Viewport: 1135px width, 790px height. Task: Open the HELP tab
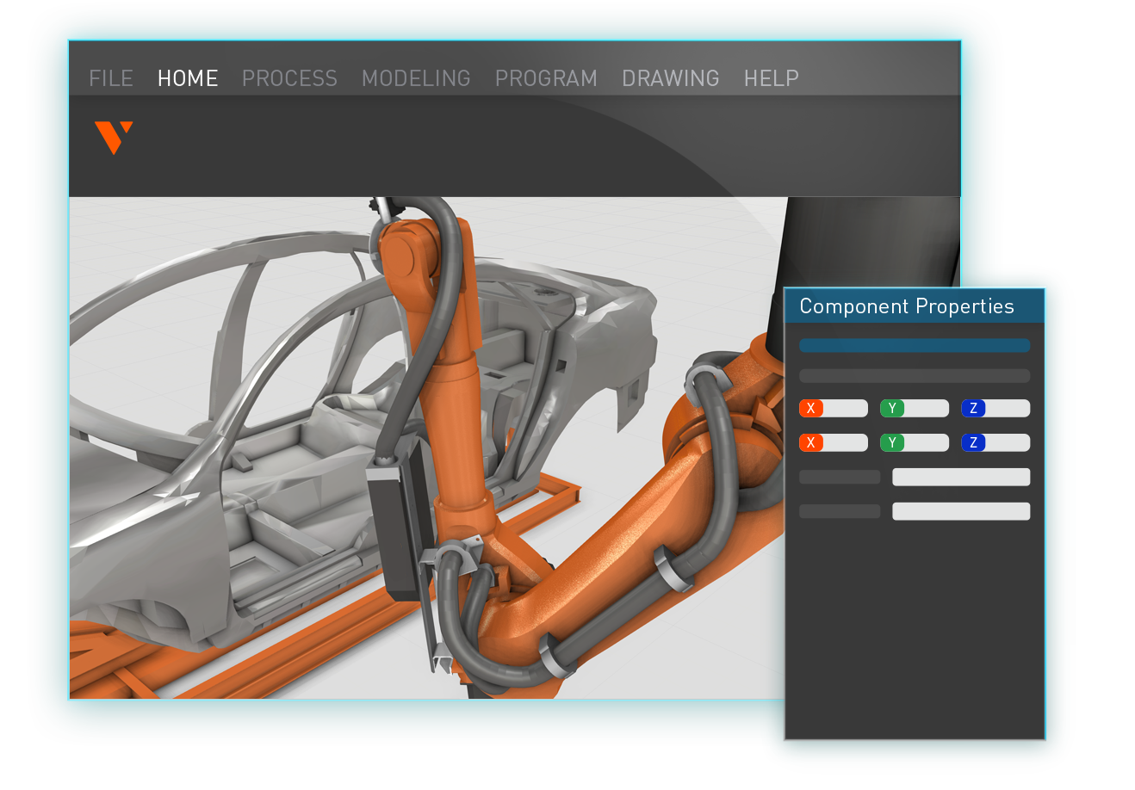[772, 78]
